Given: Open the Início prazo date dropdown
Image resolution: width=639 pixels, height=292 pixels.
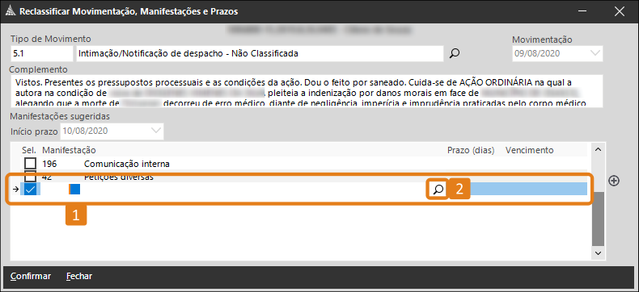Looking at the screenshot, I should [x=156, y=131].
